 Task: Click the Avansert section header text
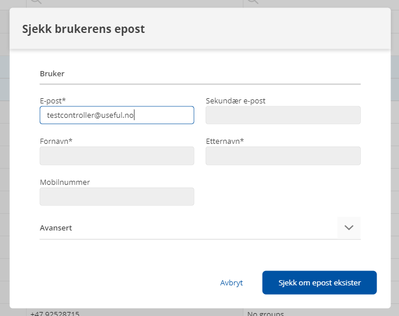tap(56, 228)
